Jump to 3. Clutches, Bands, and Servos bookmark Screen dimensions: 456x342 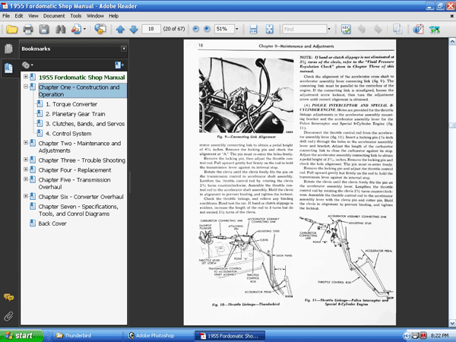[85, 123]
